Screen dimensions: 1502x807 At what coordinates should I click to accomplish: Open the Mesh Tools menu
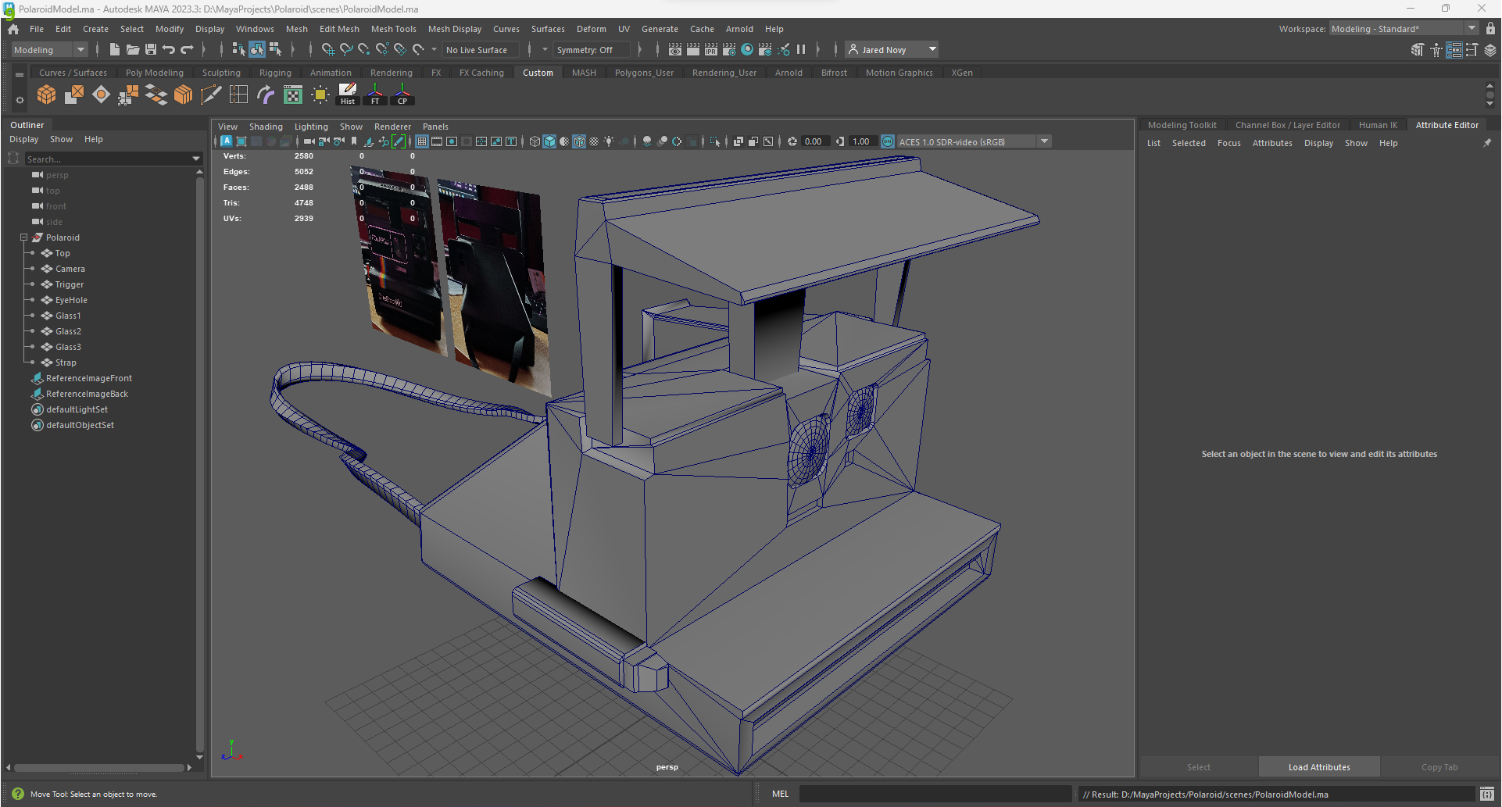pyautogui.click(x=393, y=29)
